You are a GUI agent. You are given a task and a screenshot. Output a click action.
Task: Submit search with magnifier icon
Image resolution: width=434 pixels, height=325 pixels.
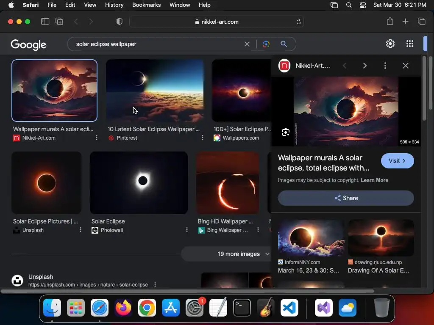tap(284, 44)
